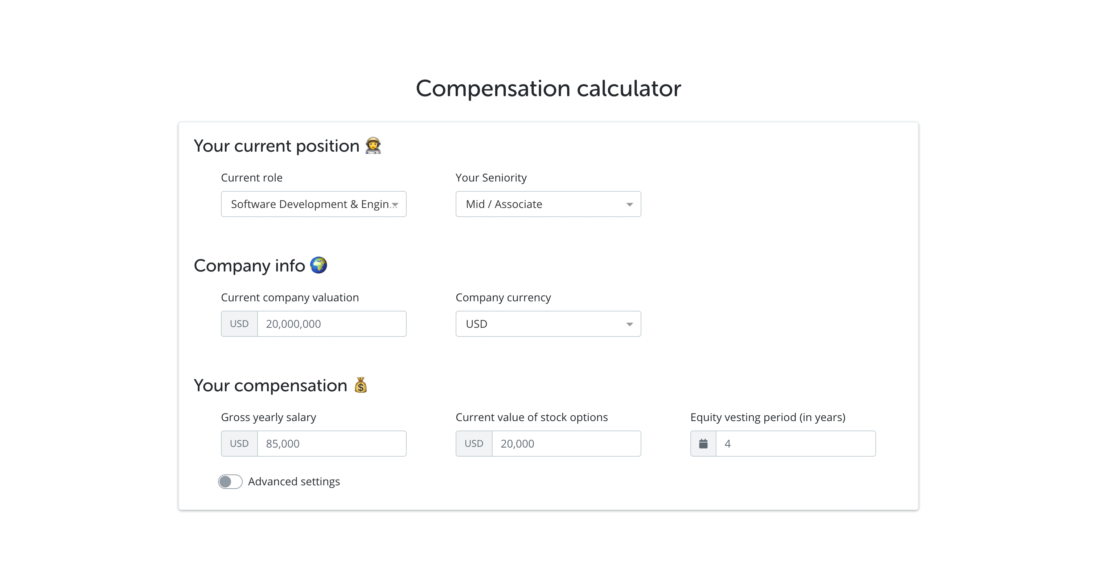Click the Advanced settings label text
The image size is (1097, 567).
(x=294, y=481)
